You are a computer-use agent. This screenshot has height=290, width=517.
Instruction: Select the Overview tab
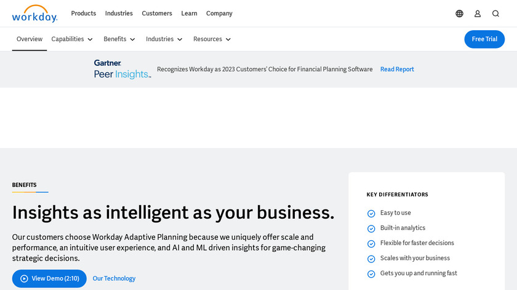coord(30,39)
